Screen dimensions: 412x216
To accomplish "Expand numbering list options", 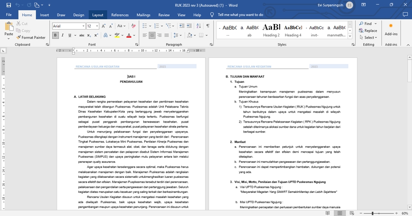I will pos(162,26).
